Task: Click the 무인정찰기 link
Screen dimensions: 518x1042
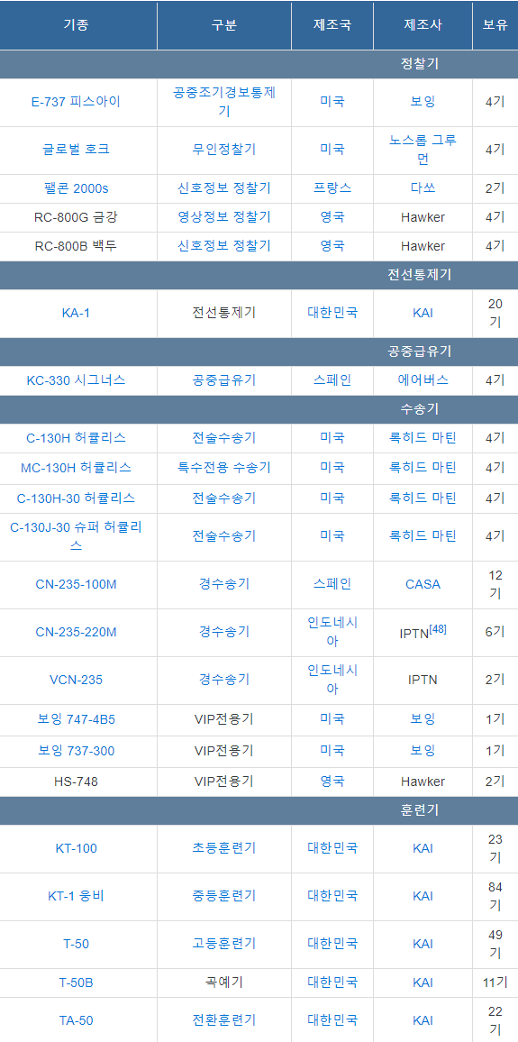Action: click(223, 150)
